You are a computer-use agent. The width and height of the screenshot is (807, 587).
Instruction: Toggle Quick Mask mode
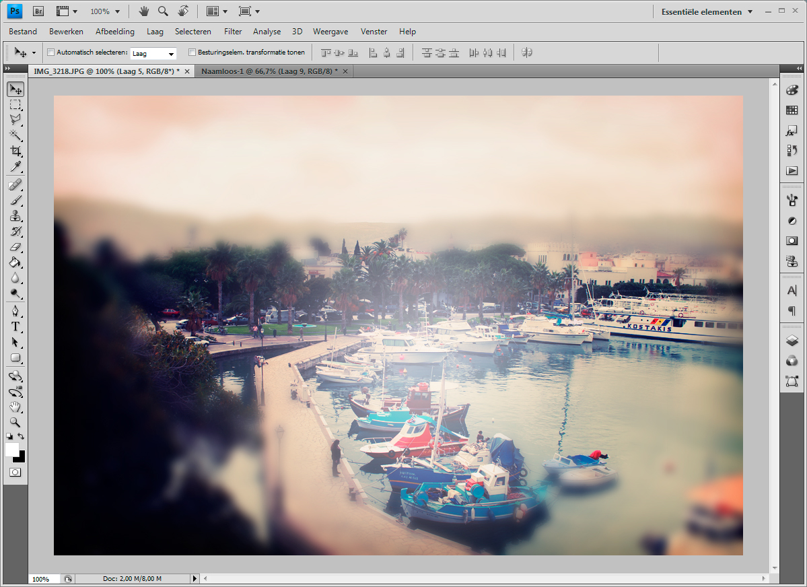point(15,472)
